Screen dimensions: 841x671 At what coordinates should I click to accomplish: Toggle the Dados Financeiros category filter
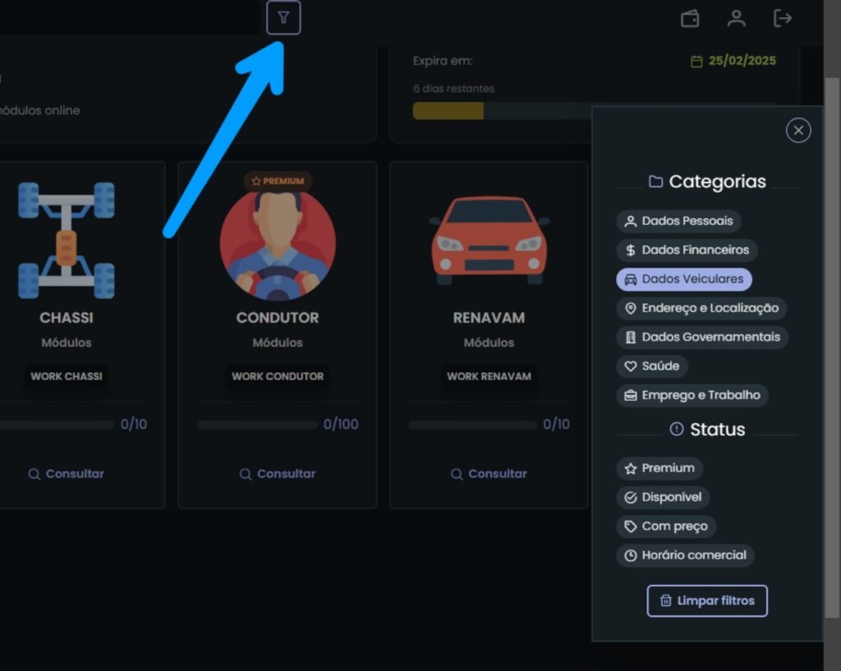tap(687, 250)
